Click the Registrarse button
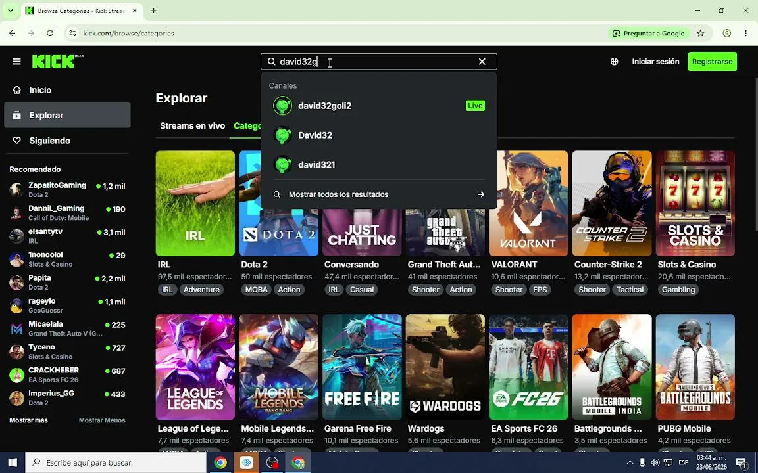Viewport: 758px width, 473px height. tap(712, 61)
